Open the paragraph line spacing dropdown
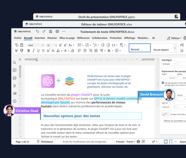186x158 pixels. [x=115, y=45]
